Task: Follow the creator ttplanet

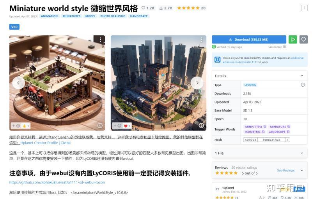Action: pyautogui.click(x=299, y=189)
